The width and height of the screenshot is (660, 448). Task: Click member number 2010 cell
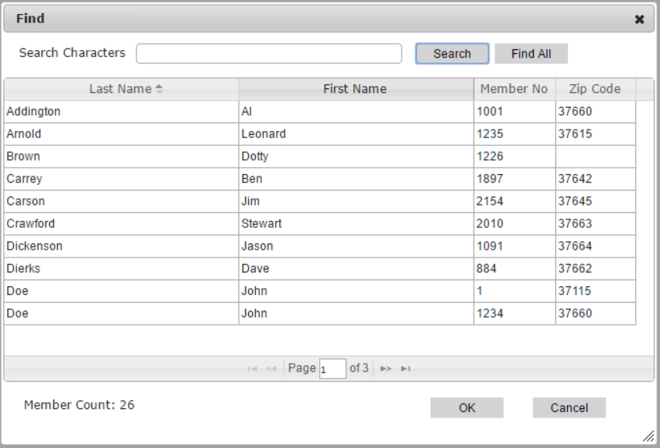point(514,223)
